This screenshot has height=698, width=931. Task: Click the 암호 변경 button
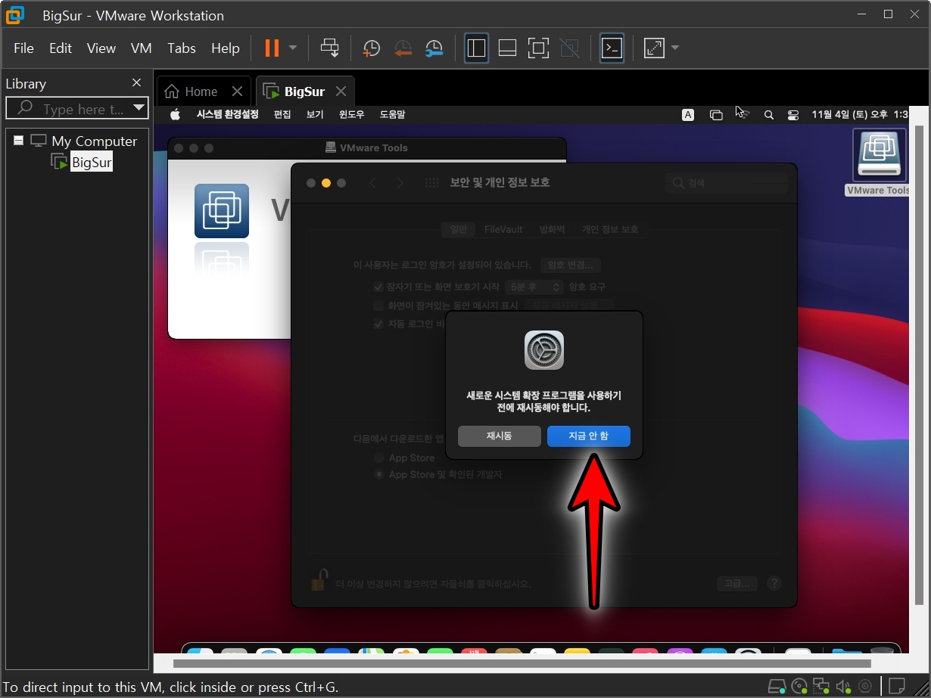tap(571, 265)
